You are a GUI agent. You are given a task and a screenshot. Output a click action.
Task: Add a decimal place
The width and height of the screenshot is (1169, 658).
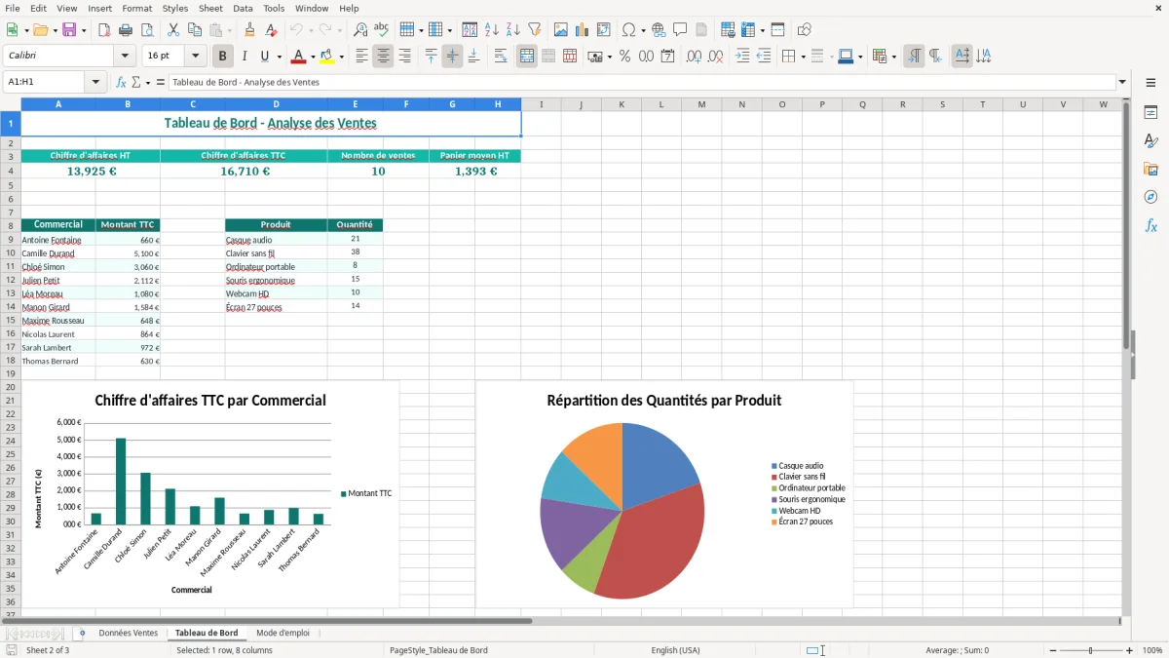[695, 57]
